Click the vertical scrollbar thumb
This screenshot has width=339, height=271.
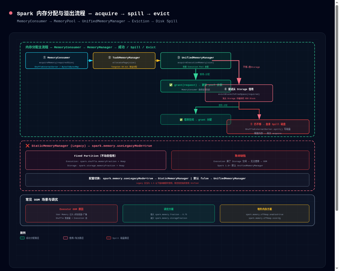[x=337, y=108]
